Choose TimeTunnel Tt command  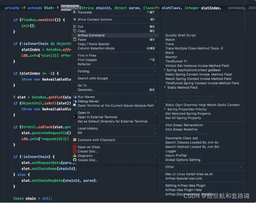(x=202, y=61)
